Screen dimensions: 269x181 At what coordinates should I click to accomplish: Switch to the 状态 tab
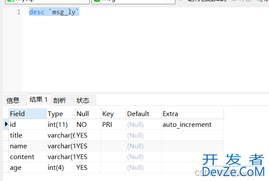click(83, 100)
